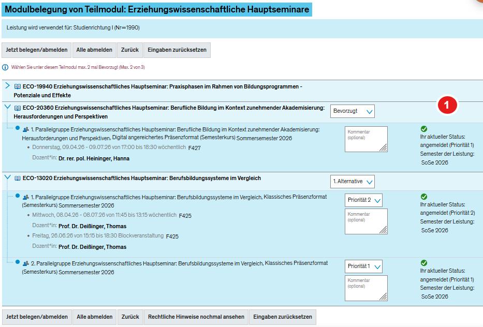Click the book icon next to ECO-13020
The image size is (483, 327).
(x=18, y=179)
